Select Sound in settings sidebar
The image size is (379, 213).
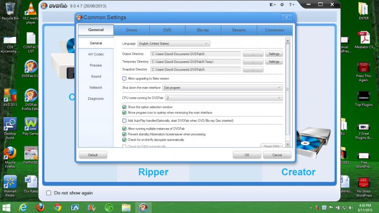pos(96,77)
